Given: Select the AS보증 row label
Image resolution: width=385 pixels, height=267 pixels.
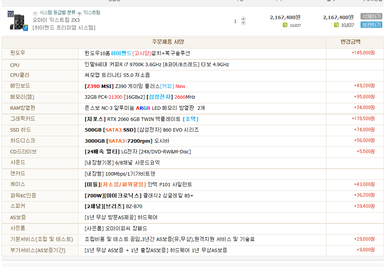Looking at the screenshot, I should (18, 217).
